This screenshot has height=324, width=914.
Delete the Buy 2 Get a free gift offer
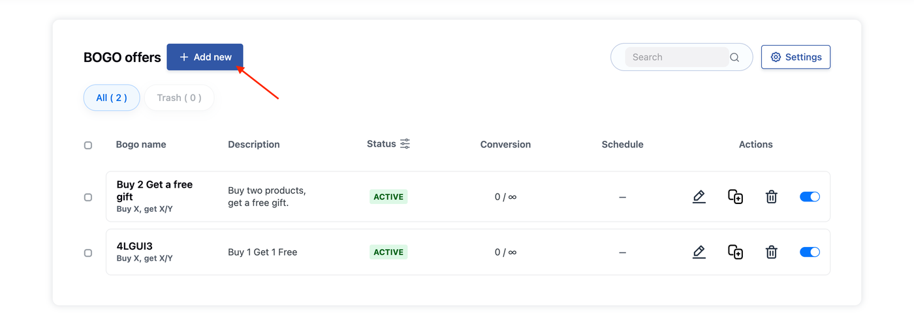(x=771, y=196)
